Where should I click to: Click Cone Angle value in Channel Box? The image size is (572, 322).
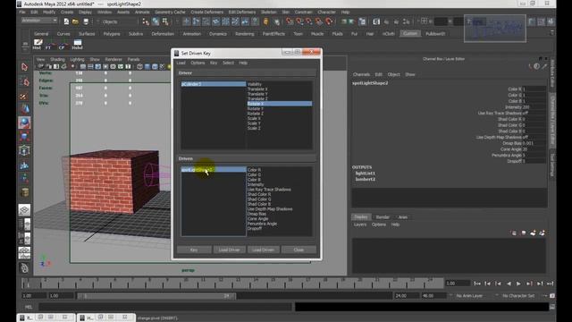tap(534, 149)
